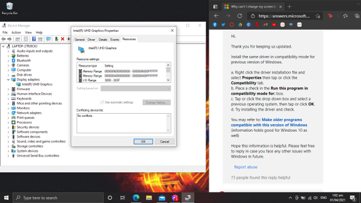Click the Report abuse link
361x203 pixels.
pyautogui.click(x=246, y=167)
